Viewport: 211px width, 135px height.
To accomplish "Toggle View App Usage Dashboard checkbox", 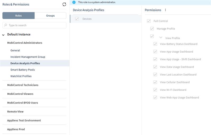I will click(155, 52).
